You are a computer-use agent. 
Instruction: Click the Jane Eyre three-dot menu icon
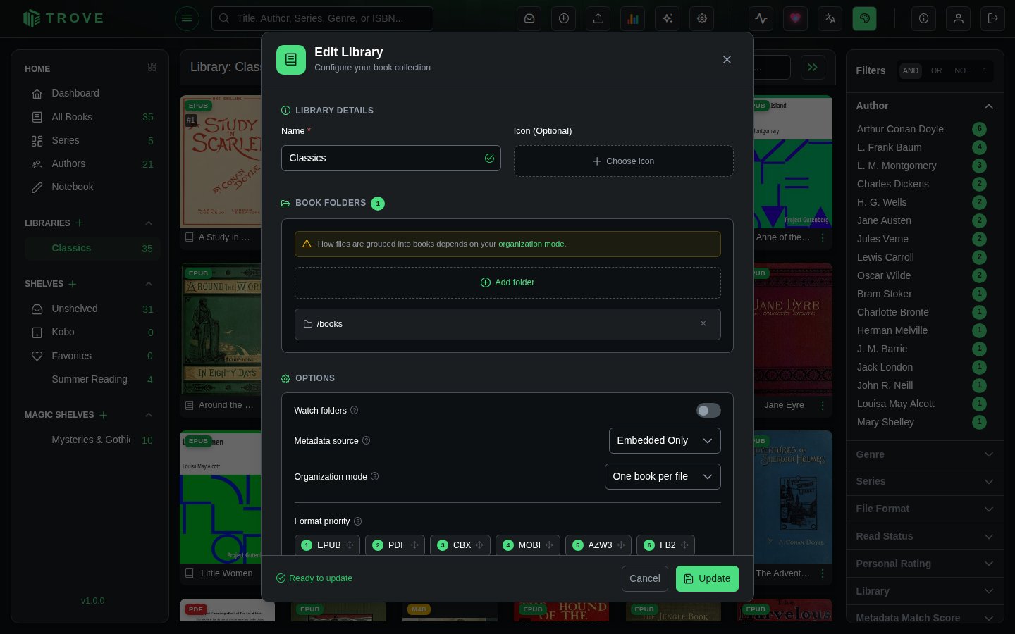(x=823, y=405)
